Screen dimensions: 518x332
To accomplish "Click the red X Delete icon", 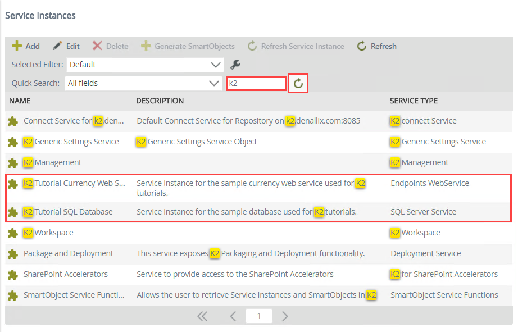I will click(97, 46).
